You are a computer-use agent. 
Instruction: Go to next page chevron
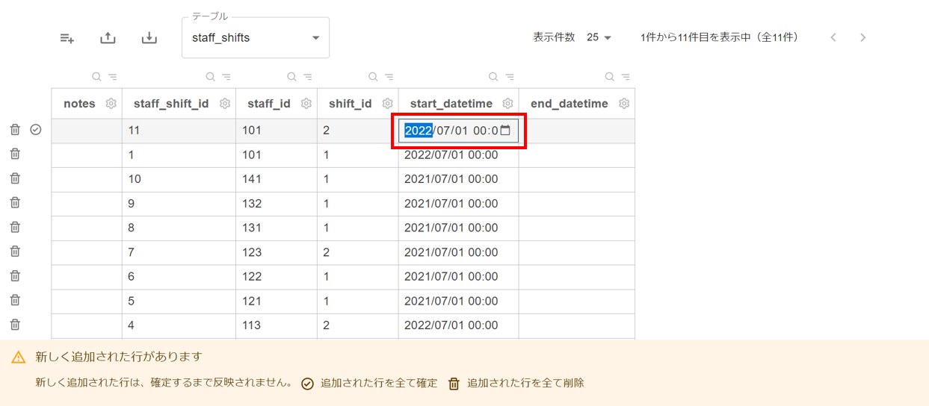point(863,37)
